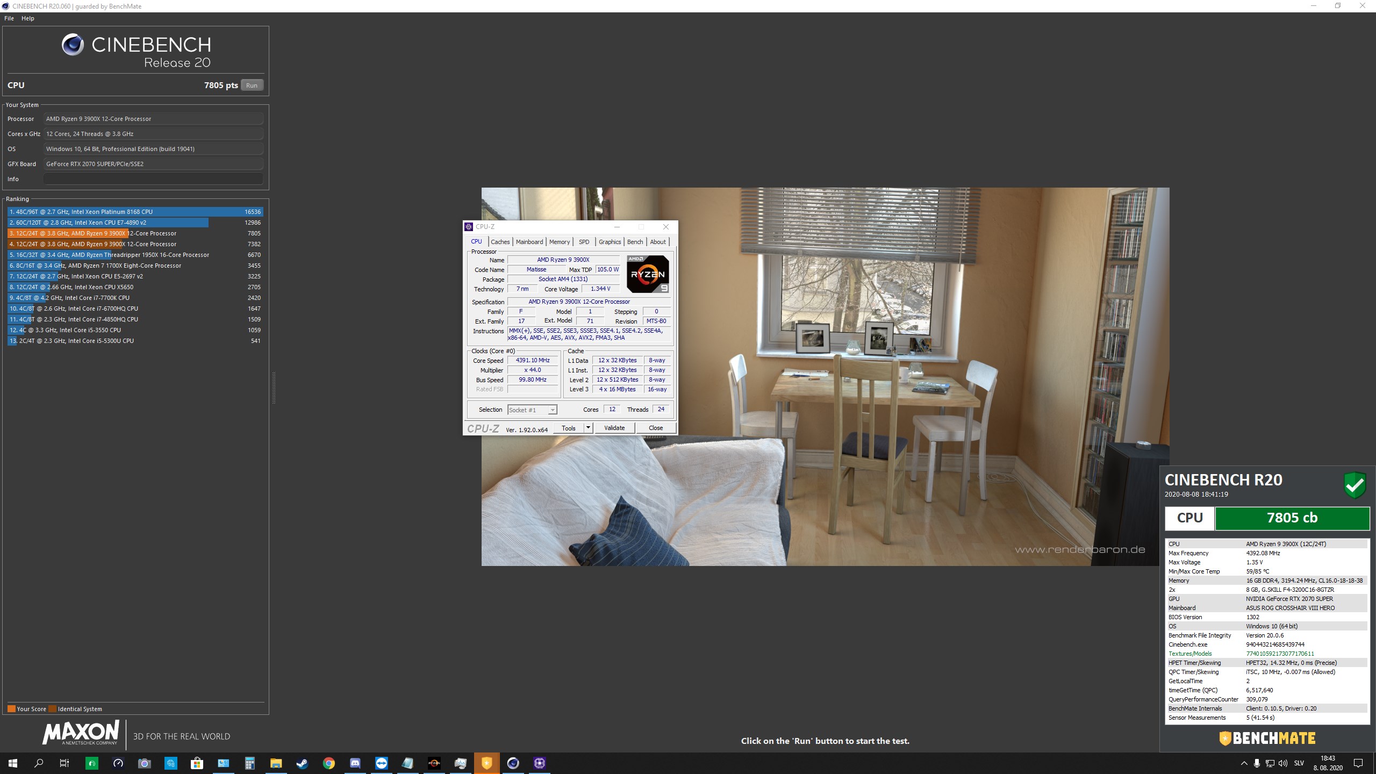Click the orange Your Score legend swatch
This screenshot has width=1376, height=774.
[11, 709]
